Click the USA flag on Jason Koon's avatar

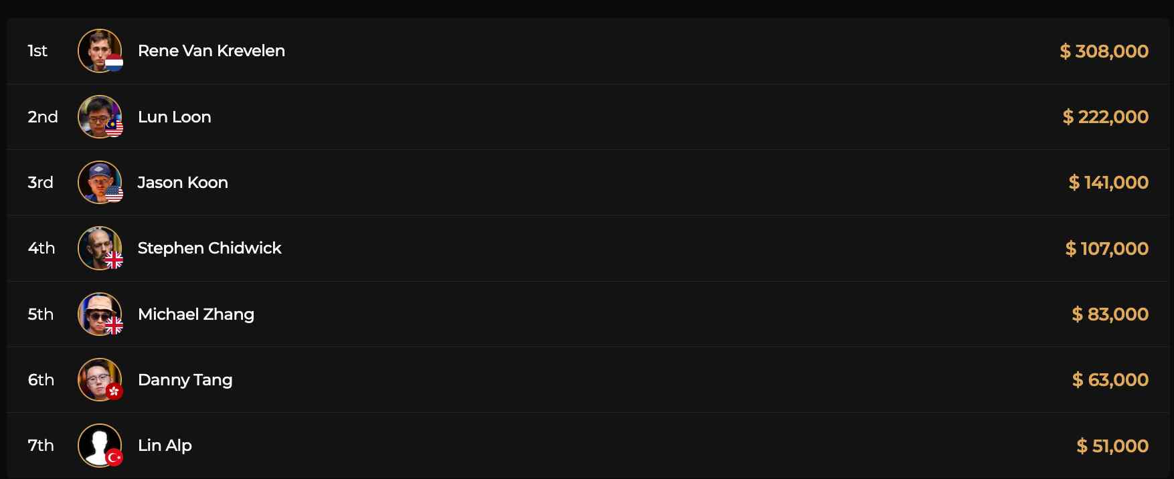coord(114,195)
